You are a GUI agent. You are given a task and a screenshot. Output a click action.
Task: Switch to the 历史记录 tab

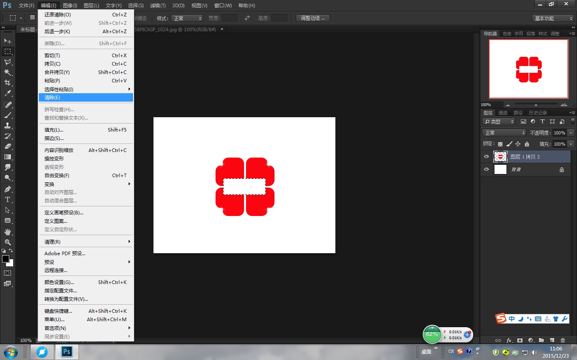[538, 113]
